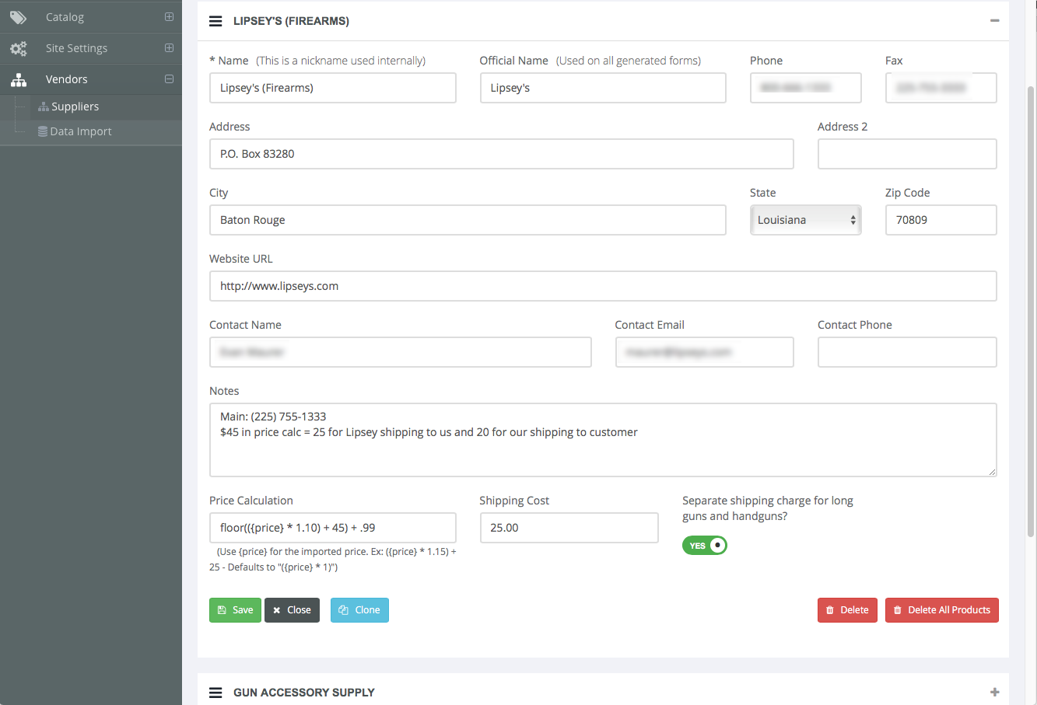This screenshot has height=705, width=1037.
Task: Expand the Gun Accessory Supply panel
Action: [x=994, y=693]
